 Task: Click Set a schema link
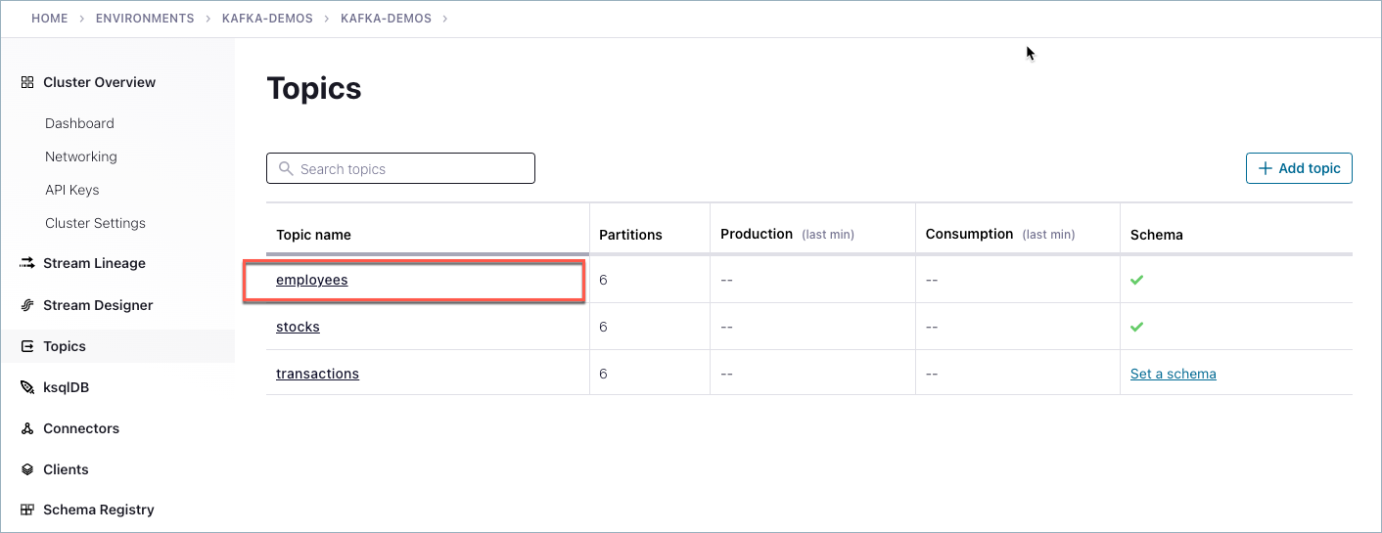point(1173,374)
